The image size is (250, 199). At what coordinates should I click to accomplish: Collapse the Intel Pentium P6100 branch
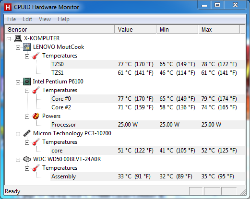tap(18, 82)
